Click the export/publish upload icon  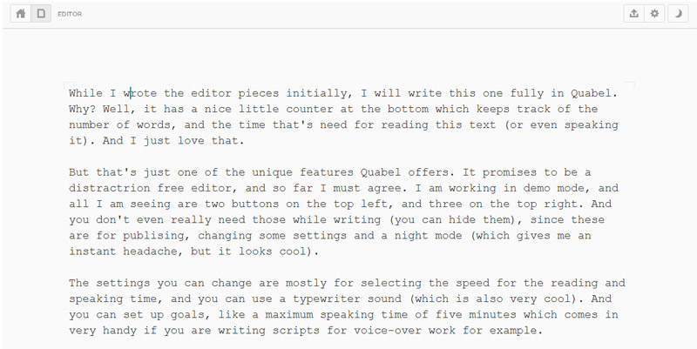point(633,14)
